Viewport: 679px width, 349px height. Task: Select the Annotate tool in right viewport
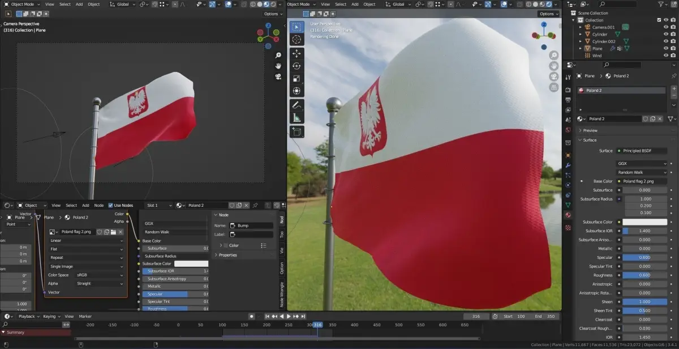click(296, 105)
